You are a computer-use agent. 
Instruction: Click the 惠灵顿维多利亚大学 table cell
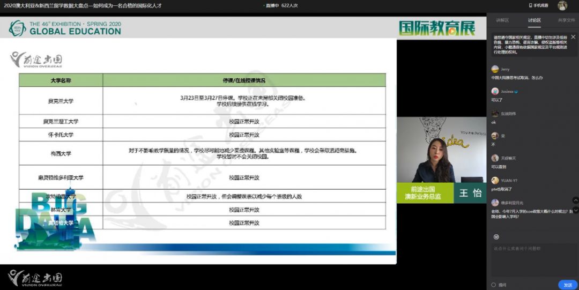[x=61, y=177]
